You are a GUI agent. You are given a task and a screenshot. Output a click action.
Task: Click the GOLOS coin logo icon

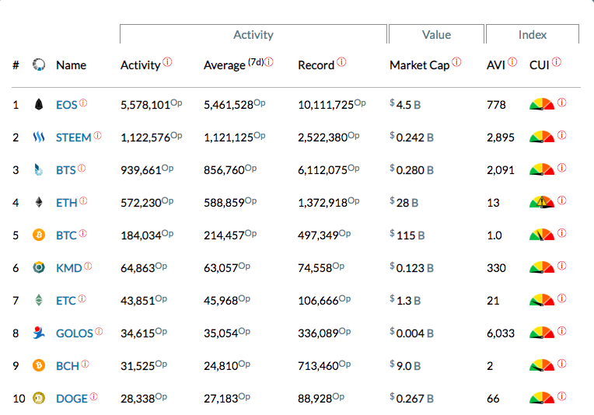[x=39, y=333]
